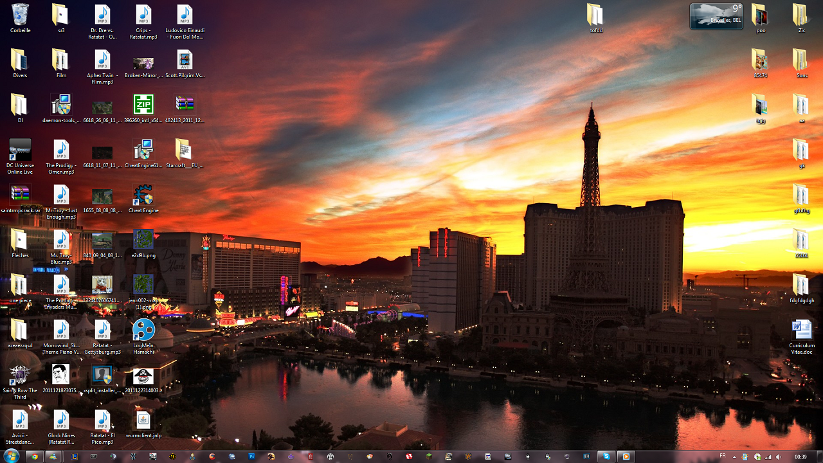The image size is (823, 463).
Task: Select the 2011121823075 meme image
Action: point(61,378)
